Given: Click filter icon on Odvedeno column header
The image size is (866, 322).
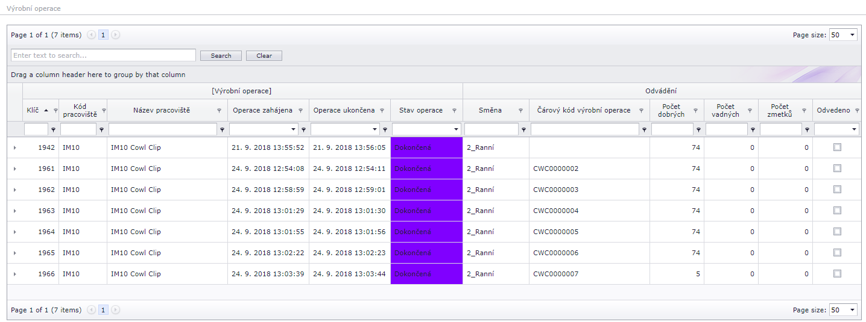Looking at the screenshot, I should coord(858,111).
